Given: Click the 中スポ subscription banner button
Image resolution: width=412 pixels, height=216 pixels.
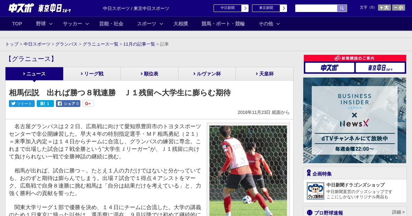Looking at the screenshot, I should (x=329, y=68).
